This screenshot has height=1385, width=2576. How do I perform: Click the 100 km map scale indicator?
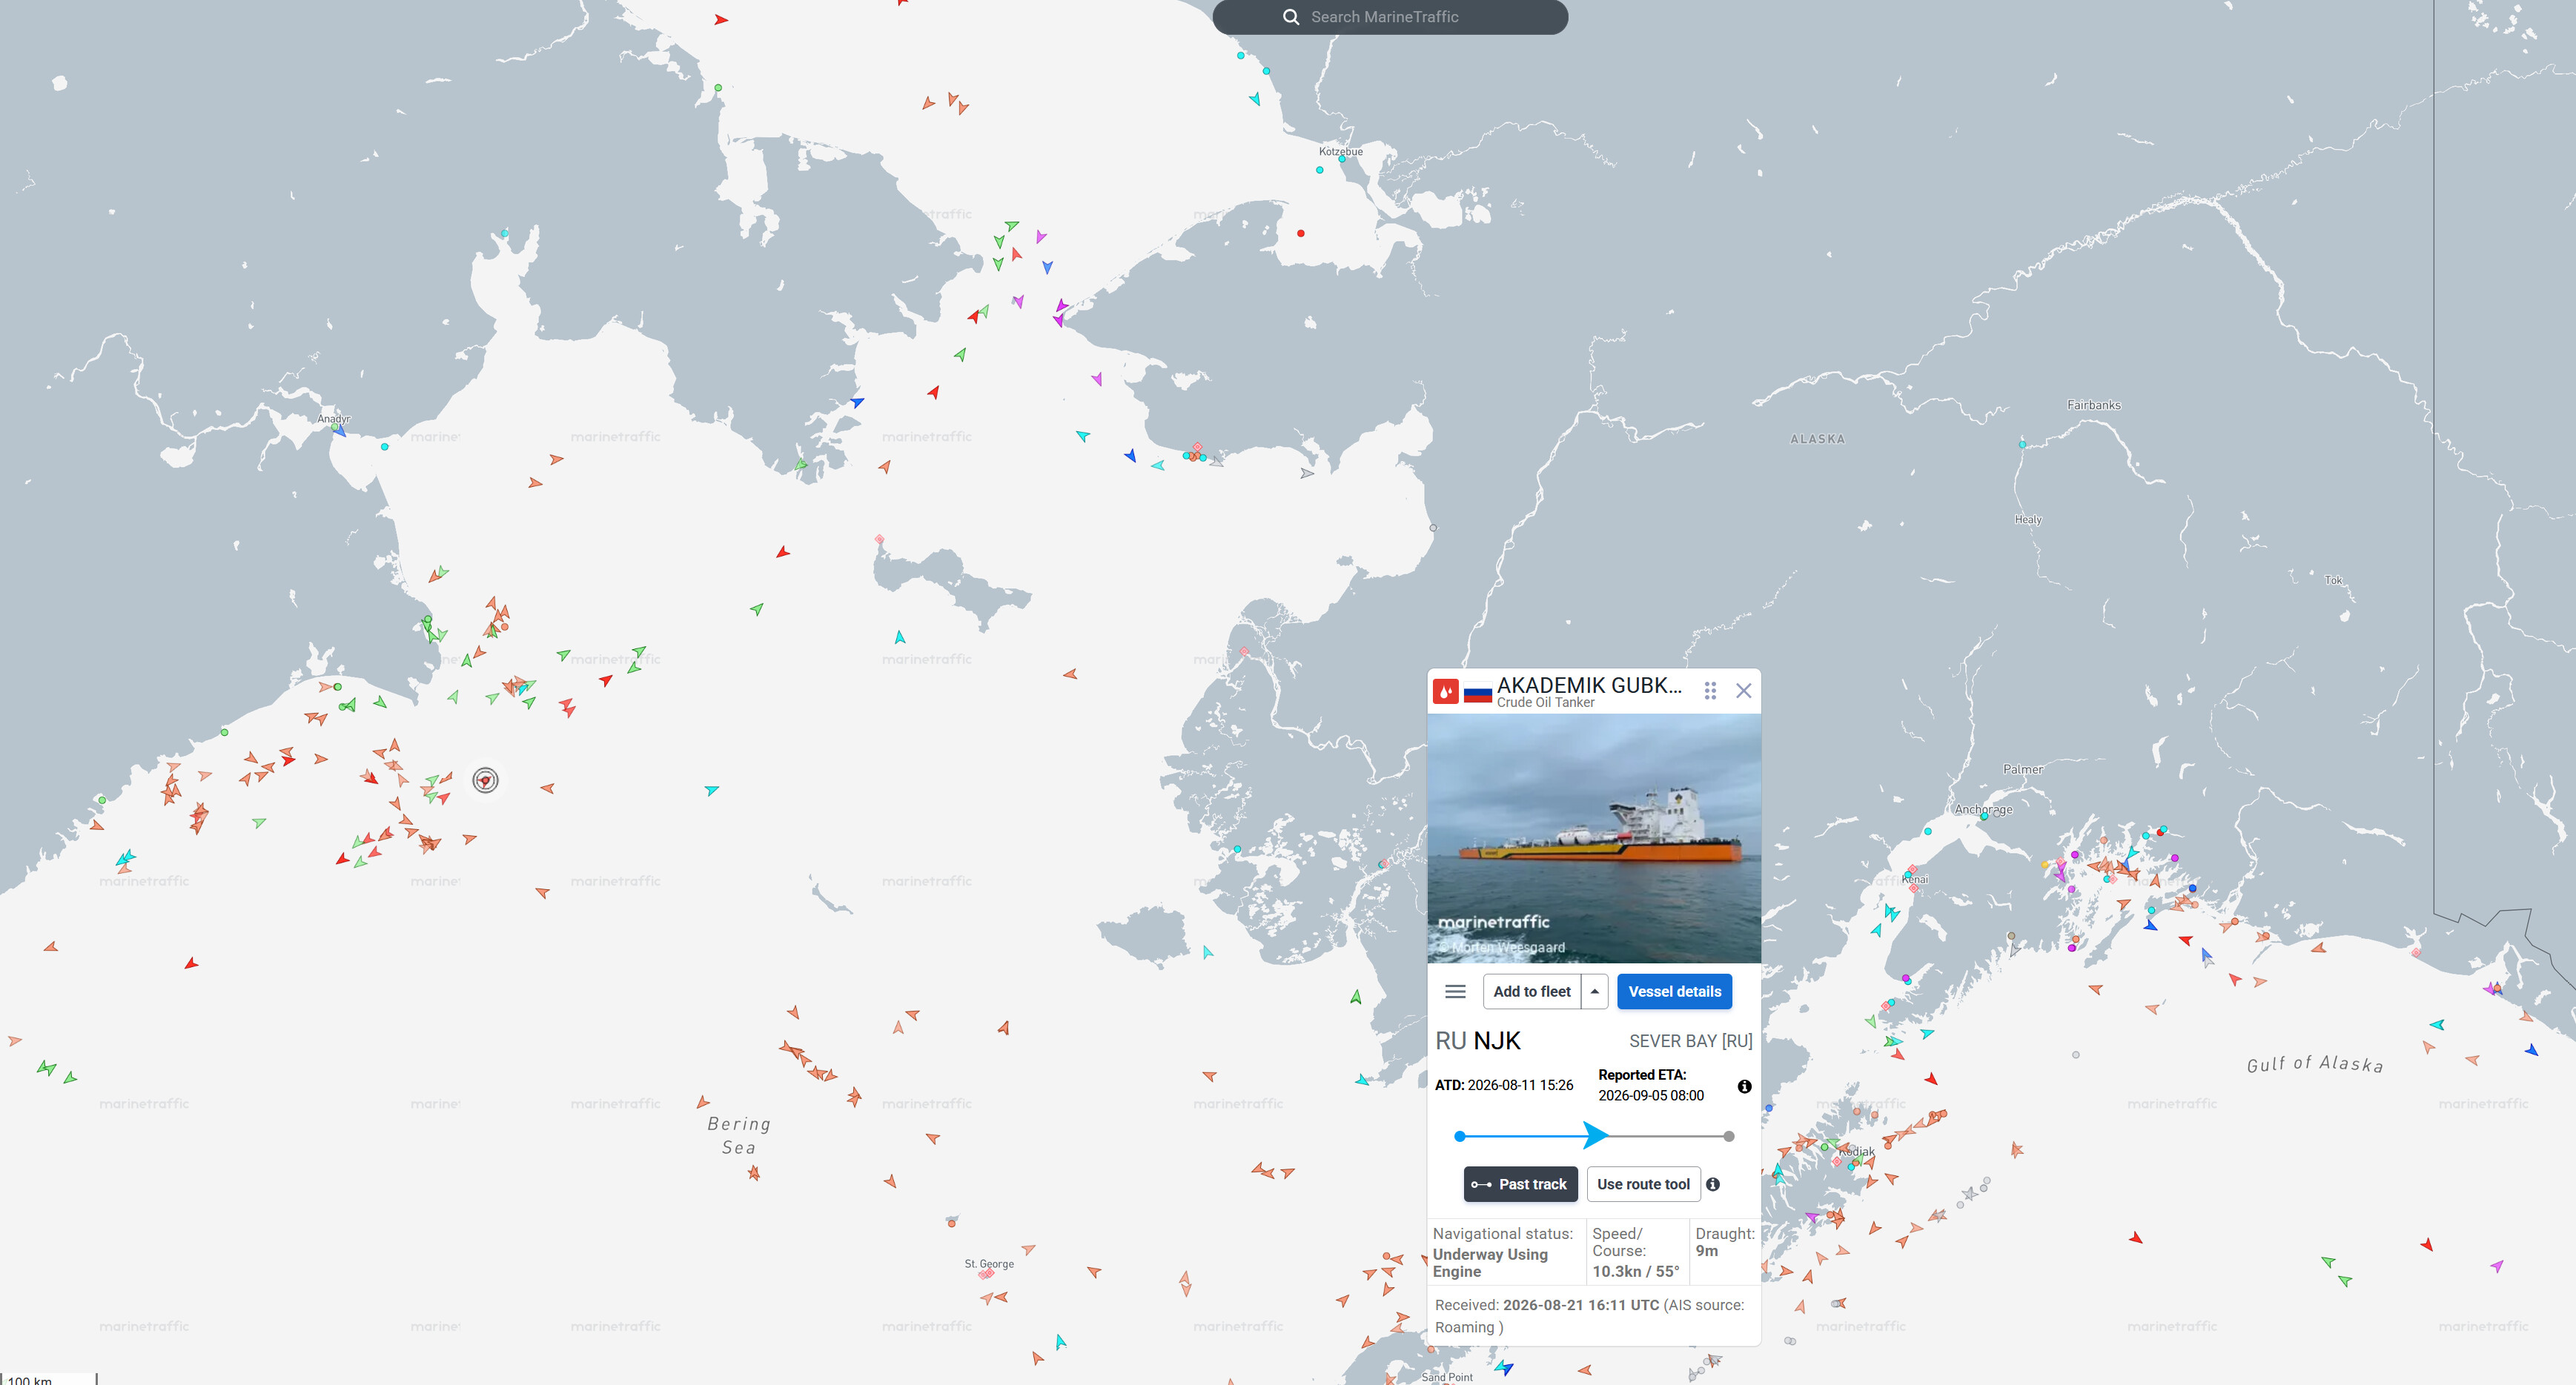coord(49,1379)
